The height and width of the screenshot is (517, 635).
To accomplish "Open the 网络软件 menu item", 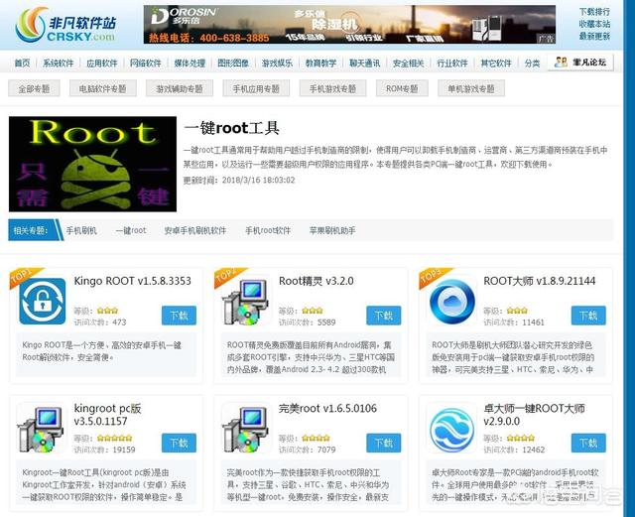I will coord(146,64).
